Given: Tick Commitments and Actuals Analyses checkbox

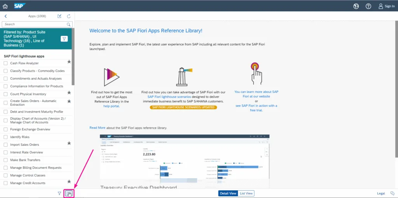Looking at the screenshot, I should click(x=5, y=79).
